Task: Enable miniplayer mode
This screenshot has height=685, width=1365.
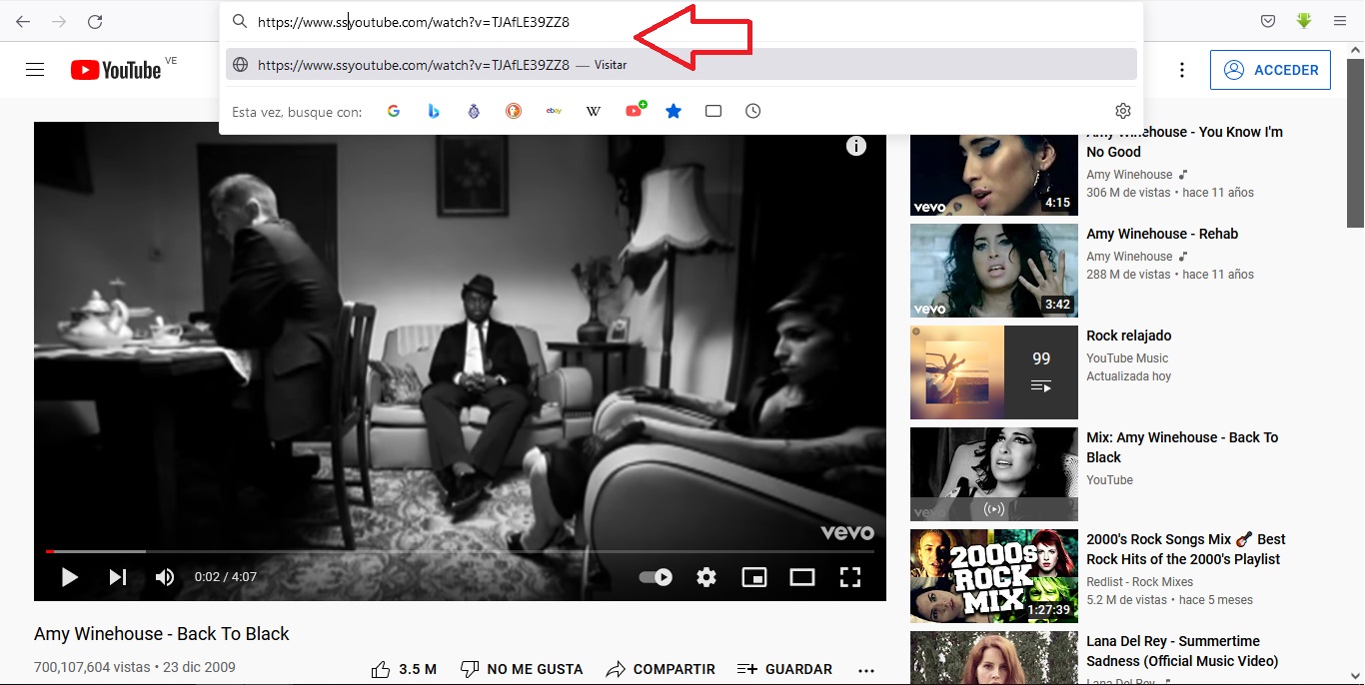Action: tap(754, 576)
